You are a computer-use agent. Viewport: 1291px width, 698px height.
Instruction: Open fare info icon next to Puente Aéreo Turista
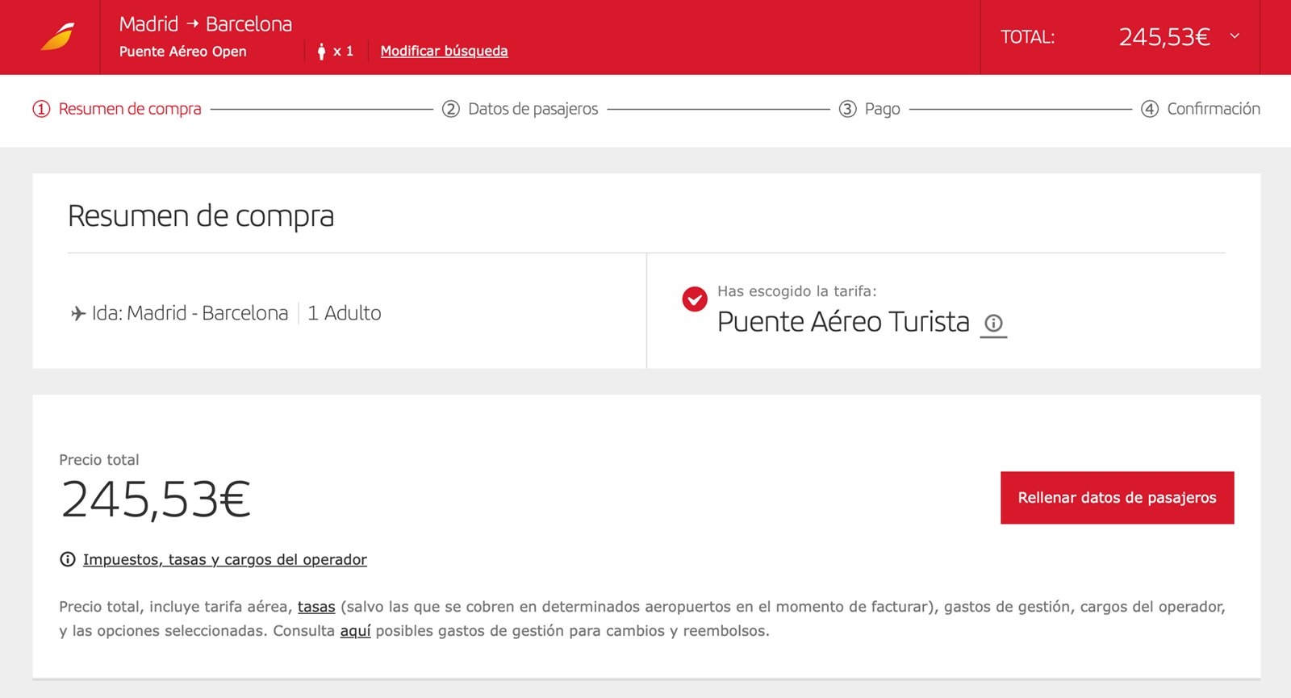coord(993,323)
